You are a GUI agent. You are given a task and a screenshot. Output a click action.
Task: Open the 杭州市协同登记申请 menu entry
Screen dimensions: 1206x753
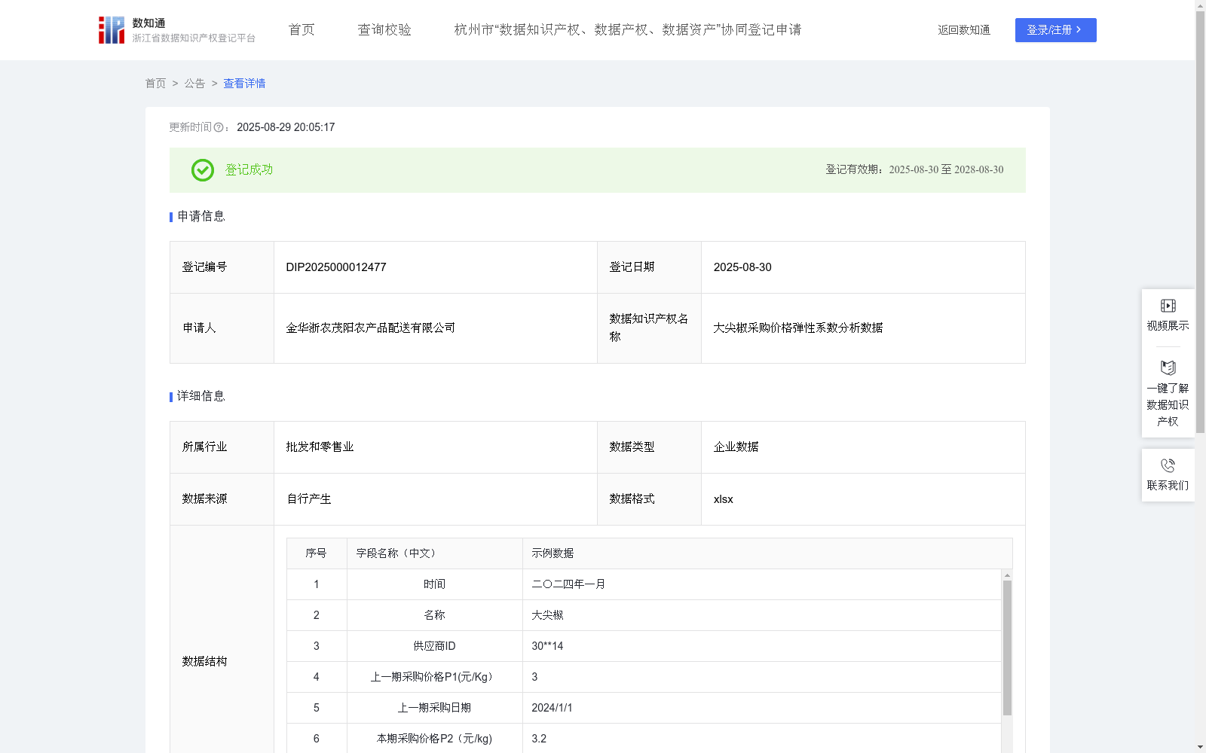click(x=626, y=30)
